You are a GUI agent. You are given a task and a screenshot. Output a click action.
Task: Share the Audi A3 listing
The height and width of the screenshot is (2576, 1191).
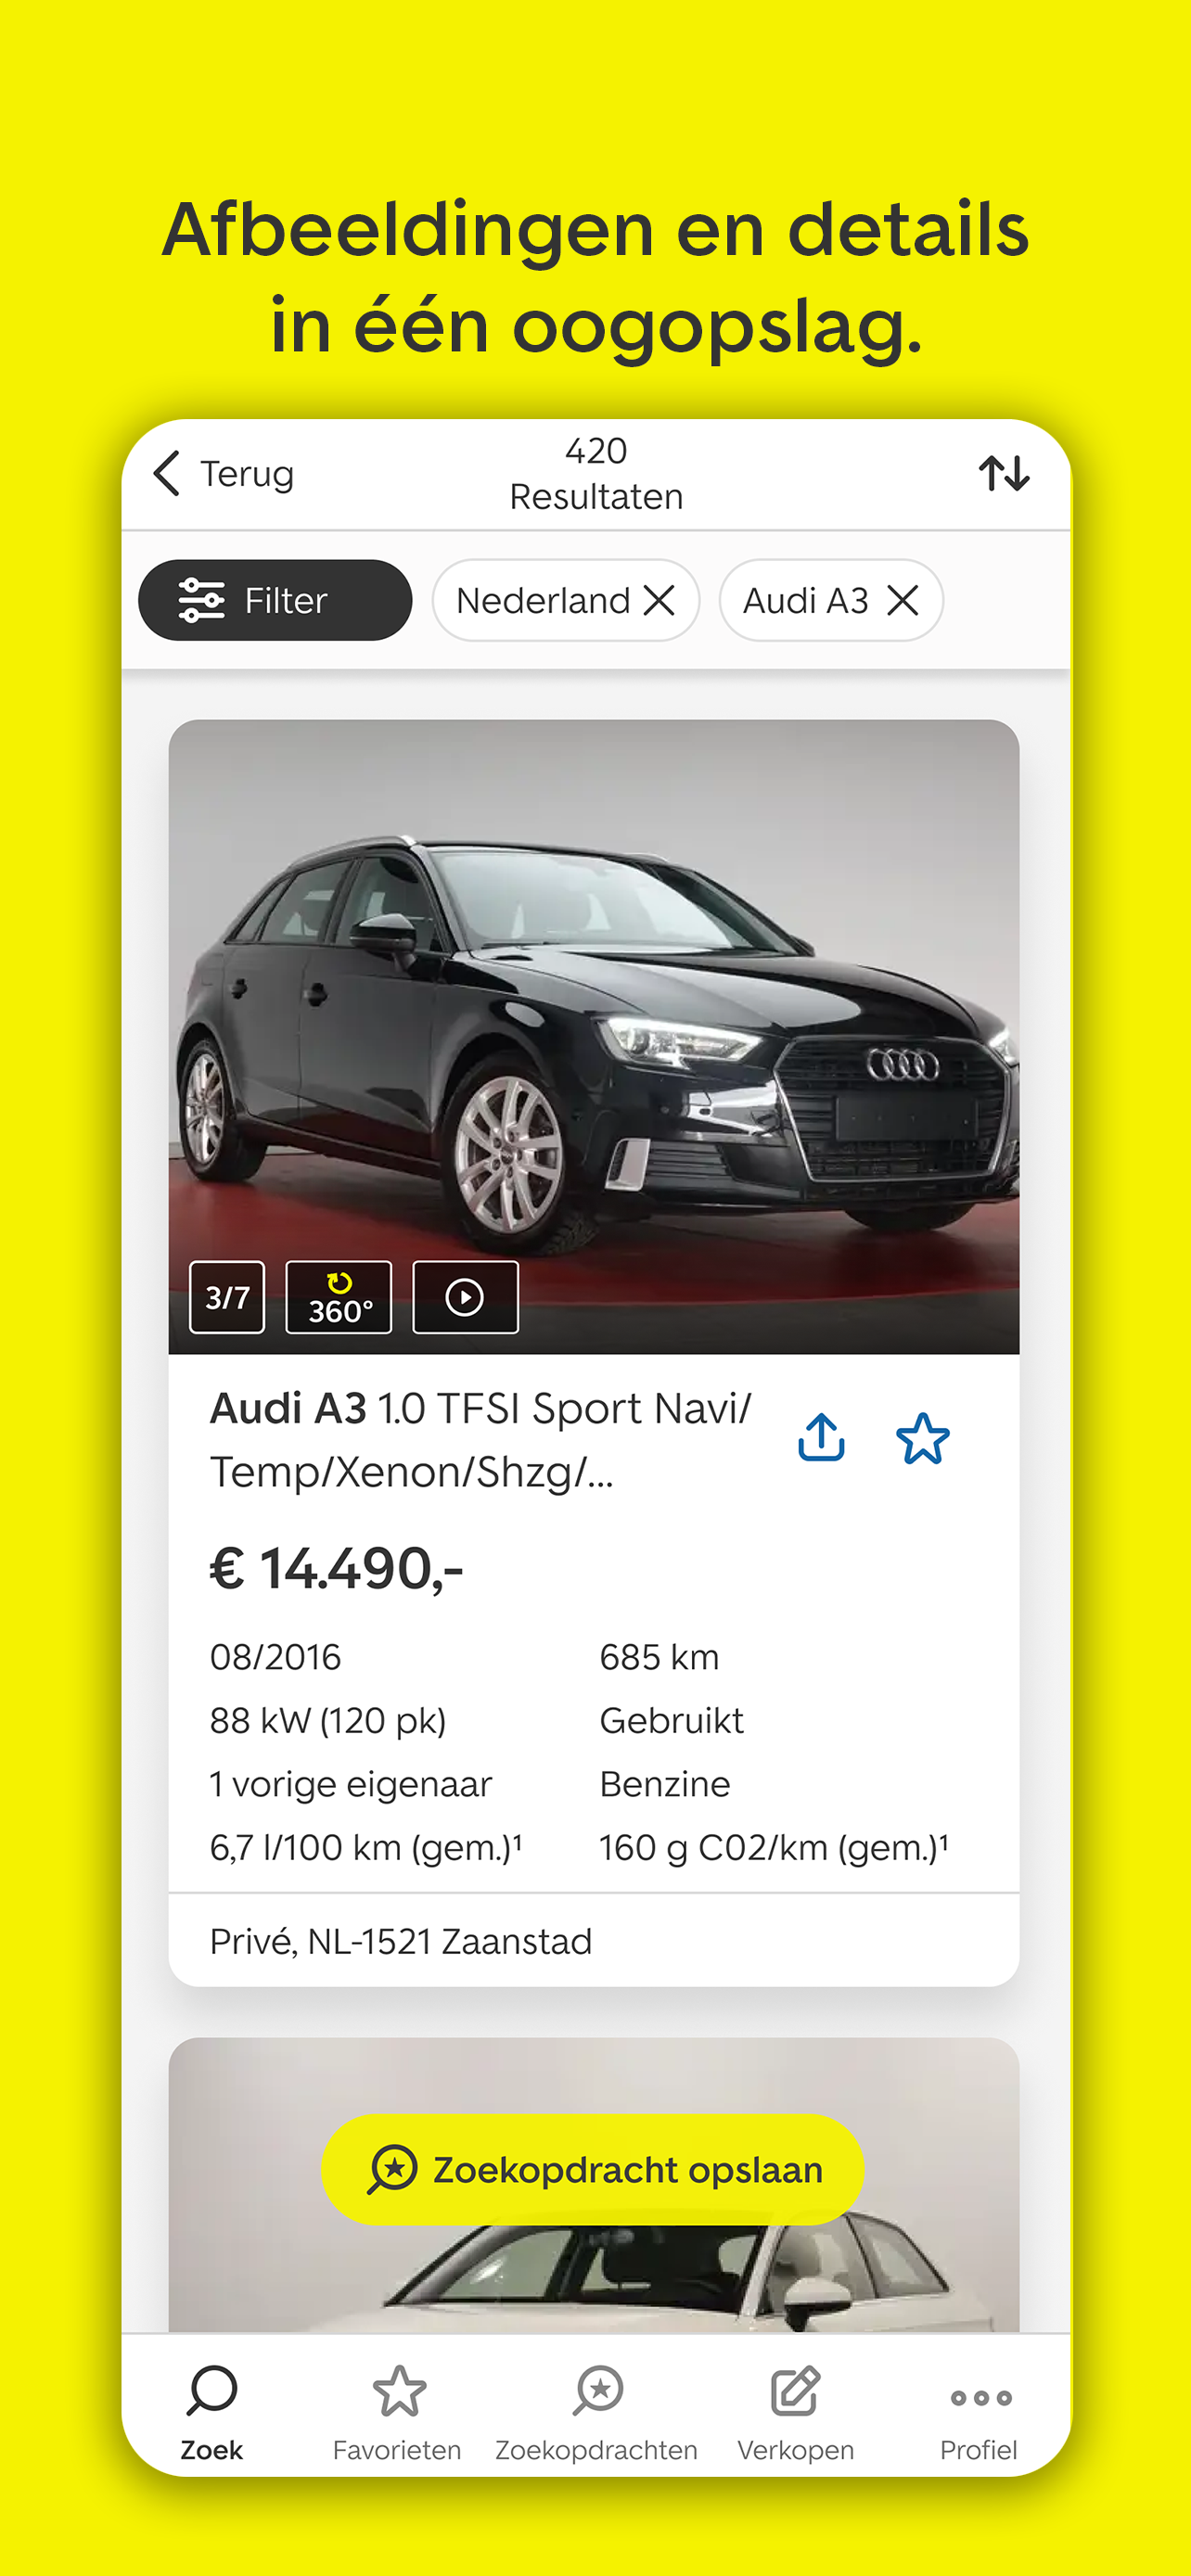[x=821, y=1438]
